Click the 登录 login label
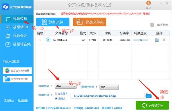Image resolution: width=172 pixels, height=111 pixels. coord(148,8)
